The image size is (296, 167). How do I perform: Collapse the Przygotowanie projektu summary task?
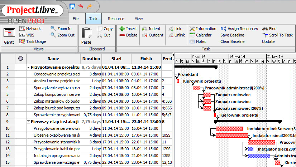point(28,67)
